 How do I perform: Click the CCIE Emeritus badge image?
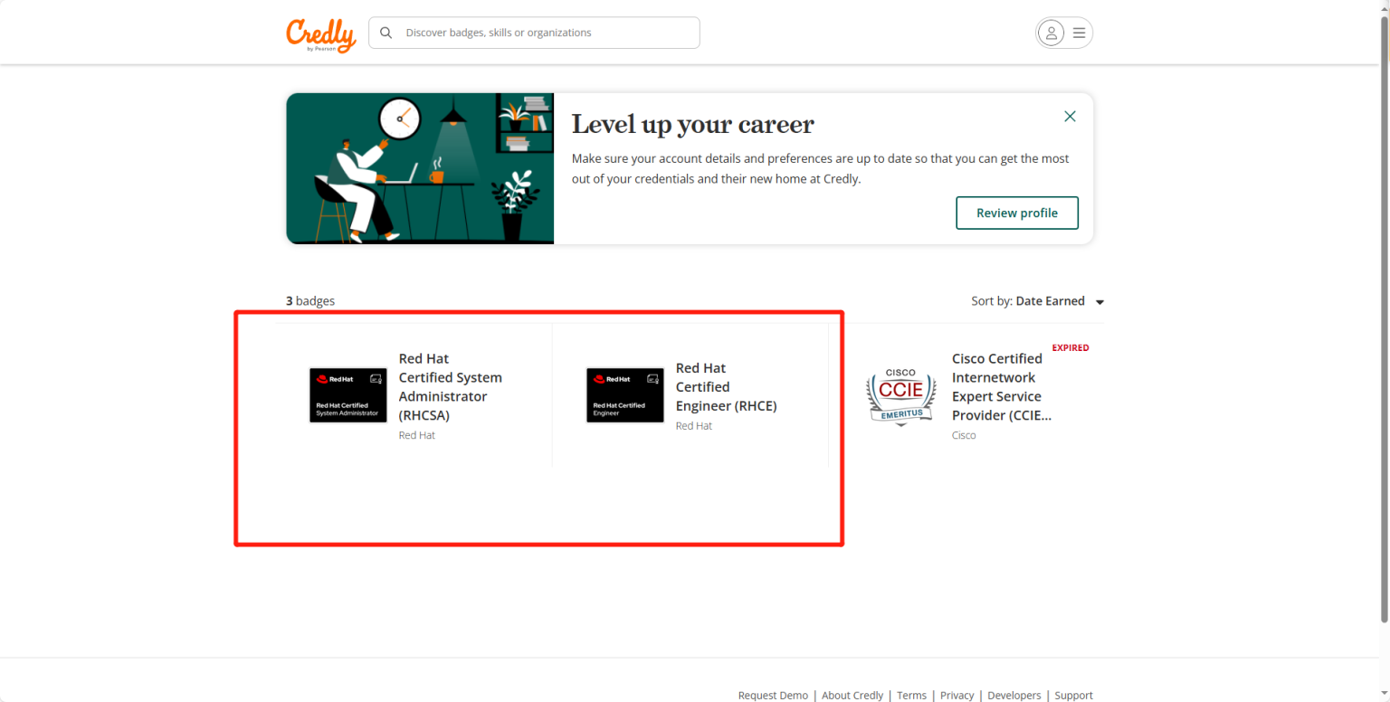tap(900, 396)
